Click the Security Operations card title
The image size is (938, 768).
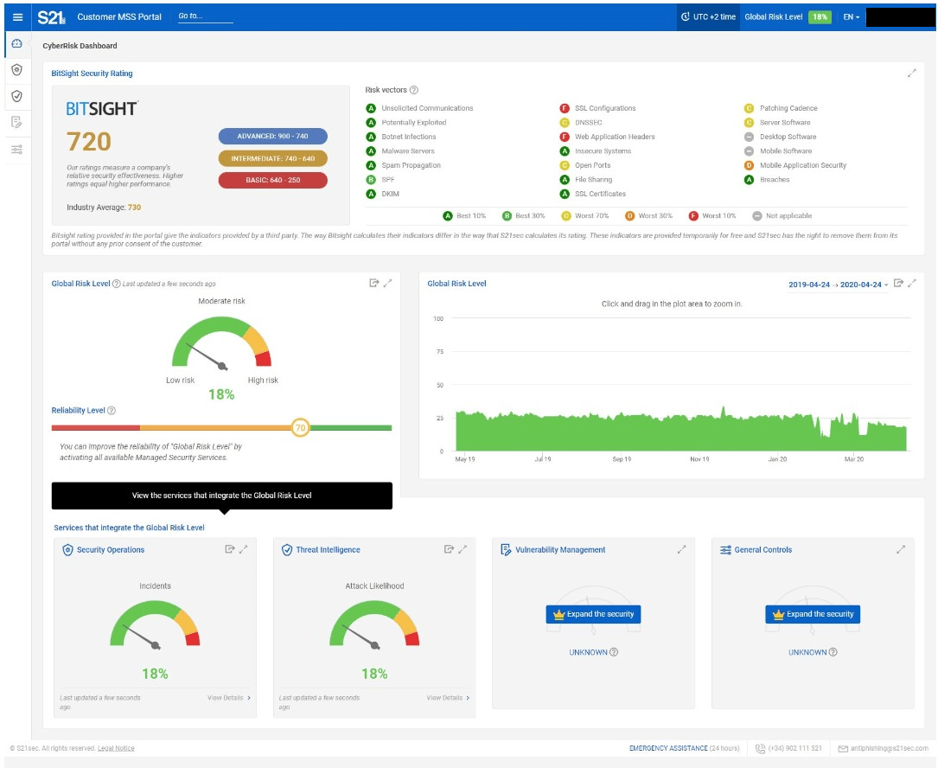coord(111,549)
